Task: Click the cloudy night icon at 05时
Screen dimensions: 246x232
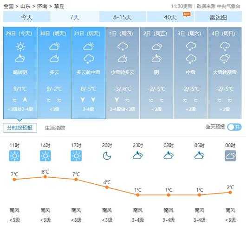Action: coord(199,155)
